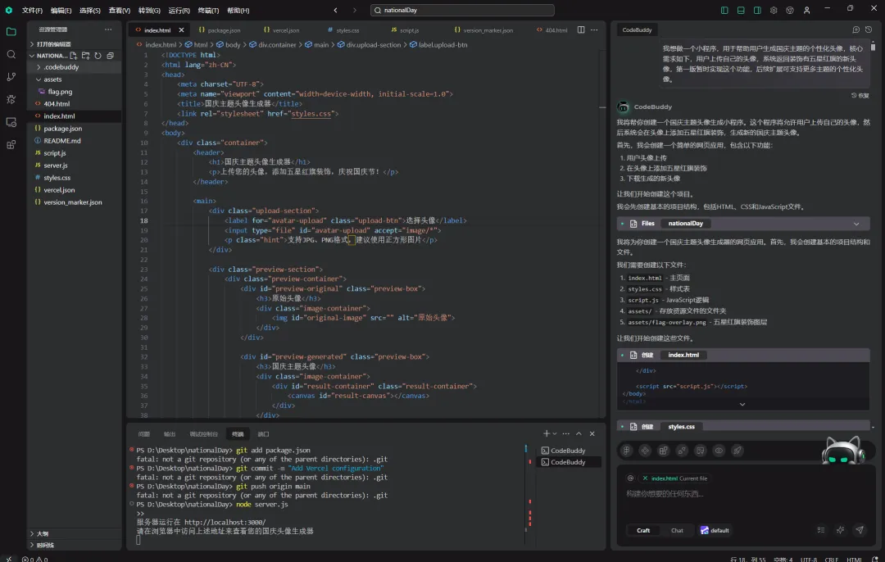Click @ mention context button

[x=630, y=478]
